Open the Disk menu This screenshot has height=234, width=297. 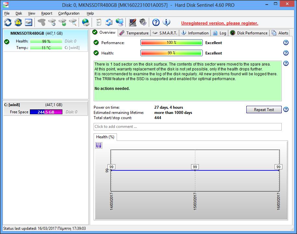[x=19, y=13]
